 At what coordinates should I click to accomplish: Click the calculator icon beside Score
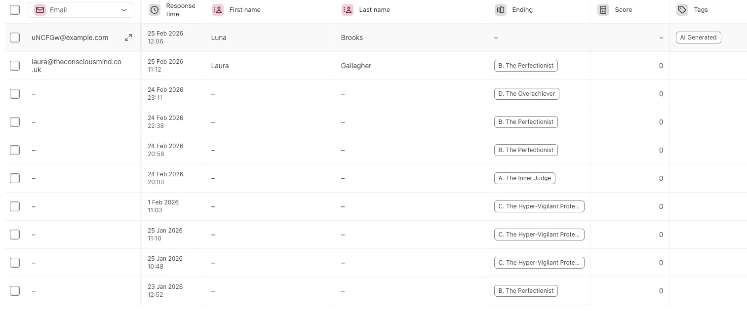(x=603, y=10)
